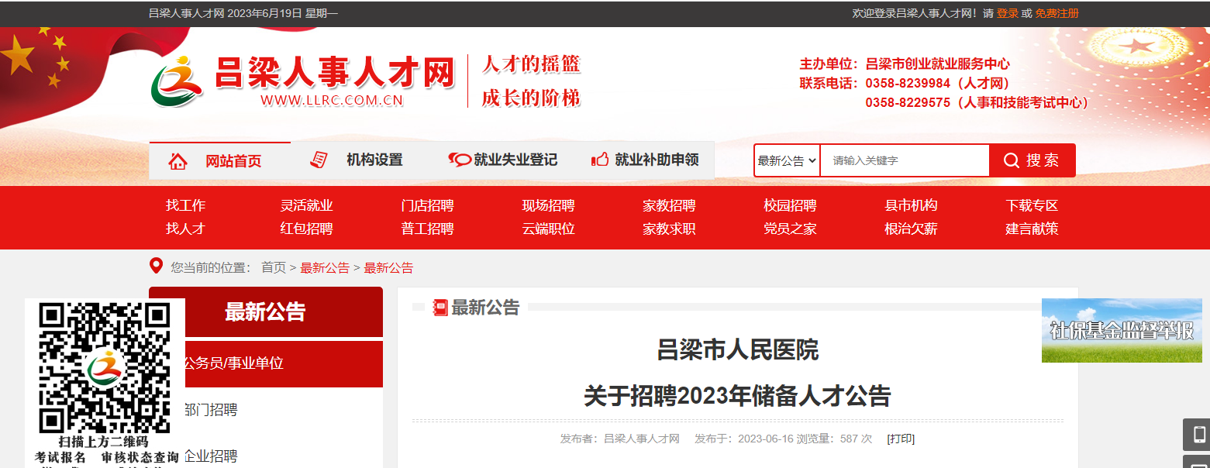Open the 机构设置 tab
The image size is (1210, 468).
pyautogui.click(x=360, y=160)
